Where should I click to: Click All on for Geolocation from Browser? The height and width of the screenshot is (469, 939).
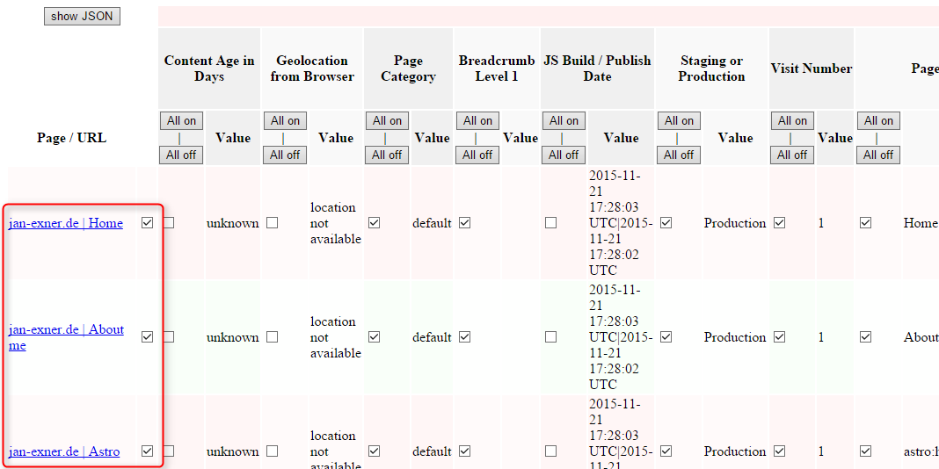285,121
